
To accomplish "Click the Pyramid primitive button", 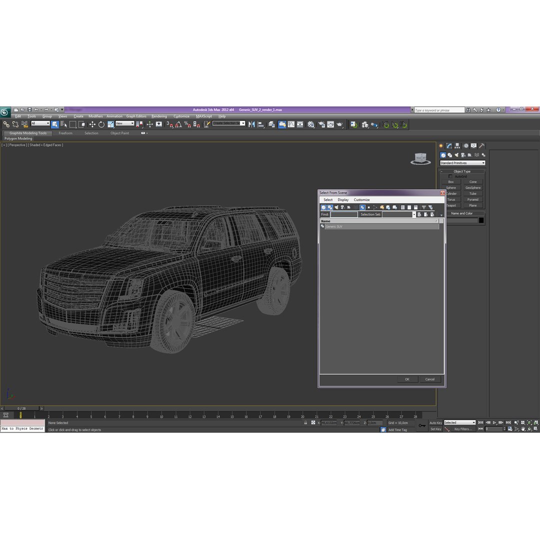I will (473, 199).
